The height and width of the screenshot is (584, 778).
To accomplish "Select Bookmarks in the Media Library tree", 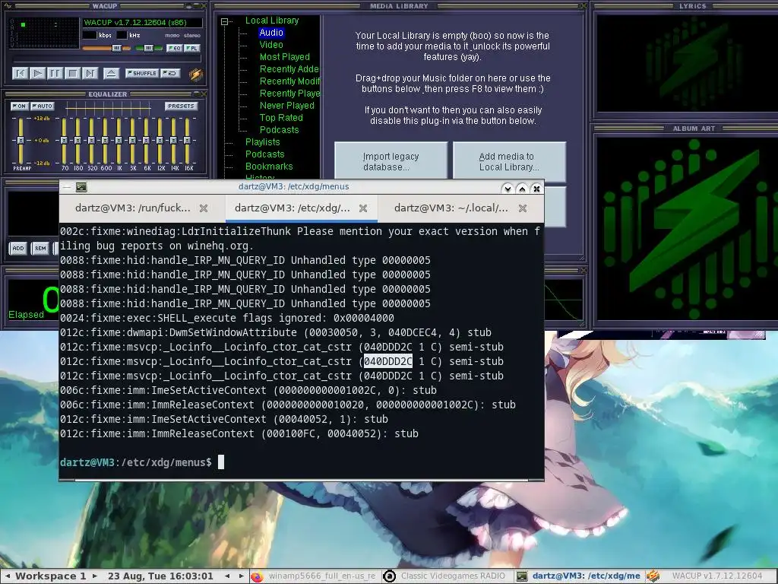I will (x=269, y=167).
